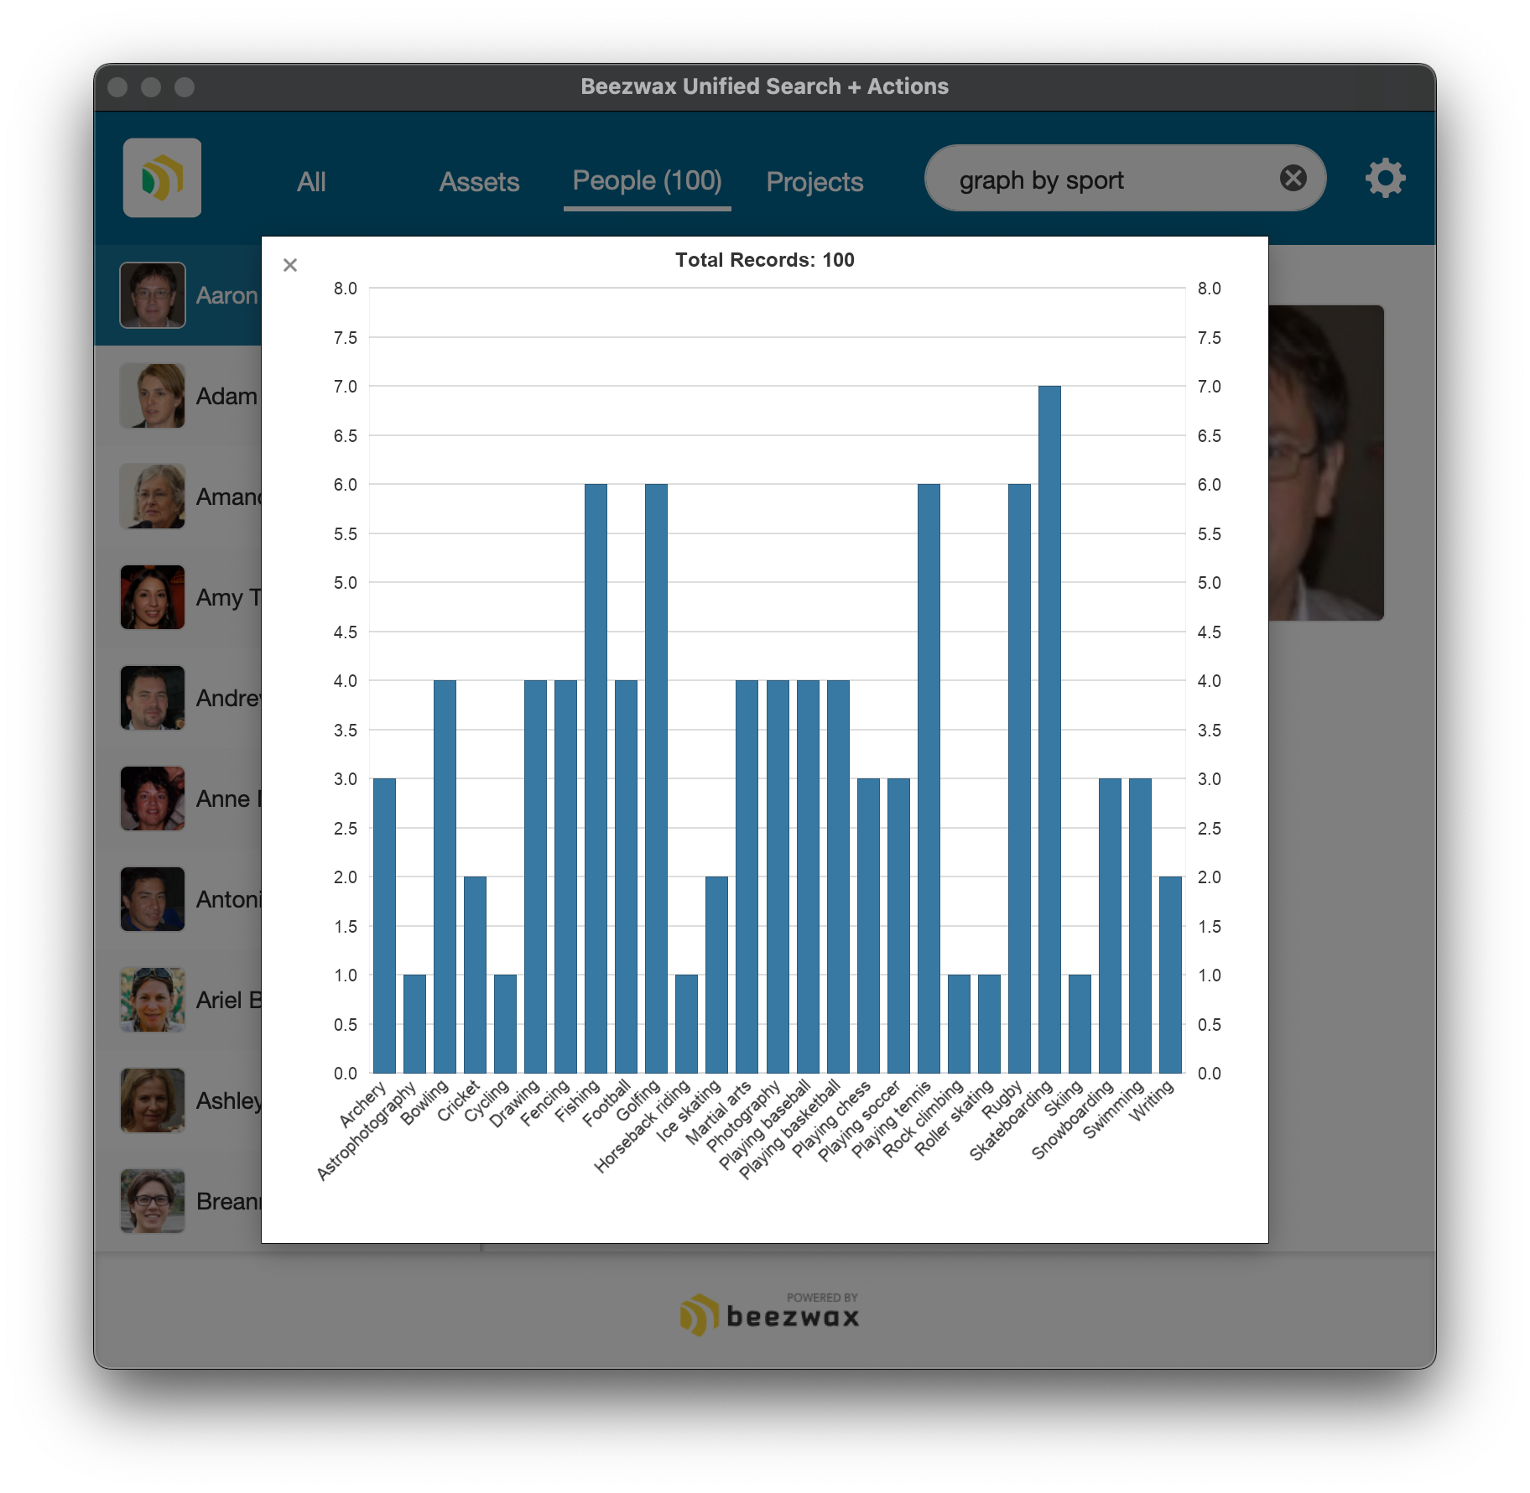The image size is (1530, 1493).
Task: Open the Assets tab
Action: (x=479, y=182)
